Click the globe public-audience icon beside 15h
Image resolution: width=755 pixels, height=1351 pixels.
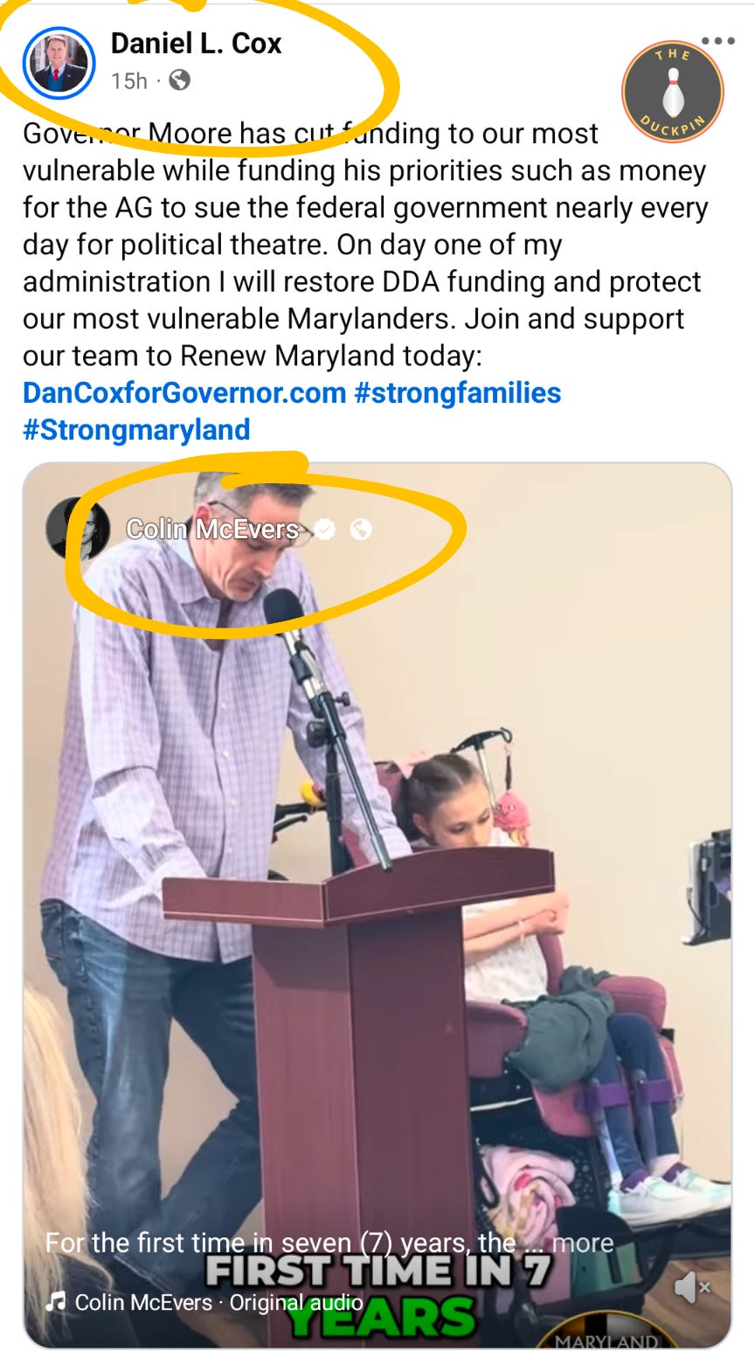coord(179,80)
